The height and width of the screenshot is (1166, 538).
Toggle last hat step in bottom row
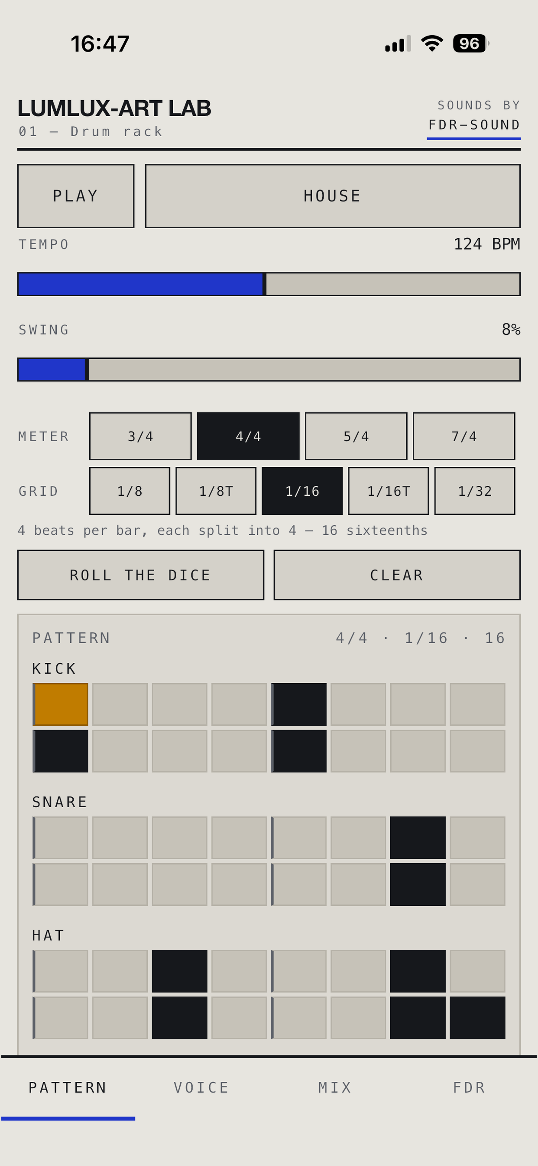(x=477, y=1018)
